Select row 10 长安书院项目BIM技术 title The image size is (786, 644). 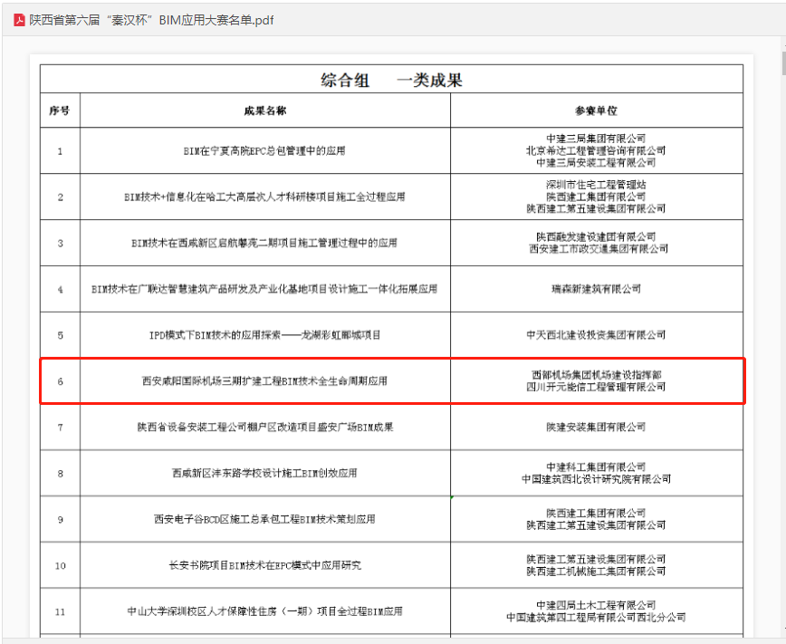coord(264,566)
